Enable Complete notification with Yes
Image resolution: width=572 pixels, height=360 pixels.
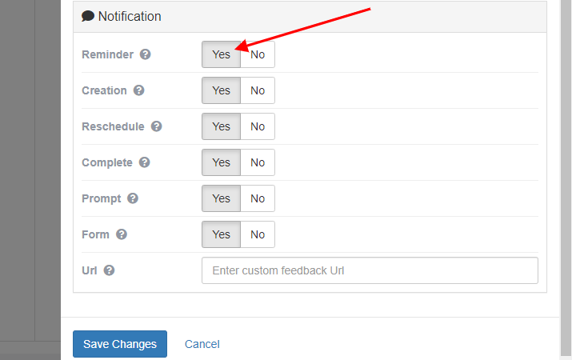pyautogui.click(x=222, y=162)
